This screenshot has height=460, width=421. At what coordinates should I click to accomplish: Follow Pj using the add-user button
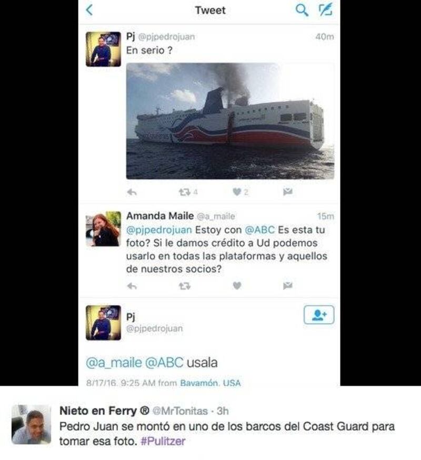pos(319,315)
